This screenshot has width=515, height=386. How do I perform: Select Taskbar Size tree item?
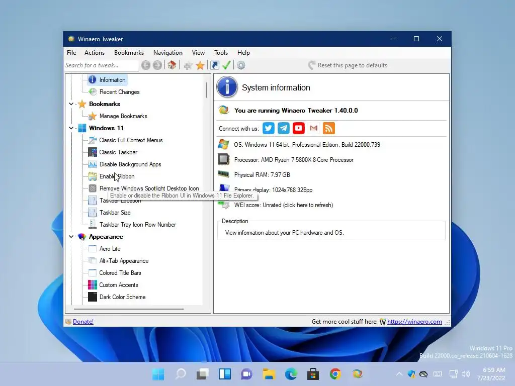[x=115, y=213]
